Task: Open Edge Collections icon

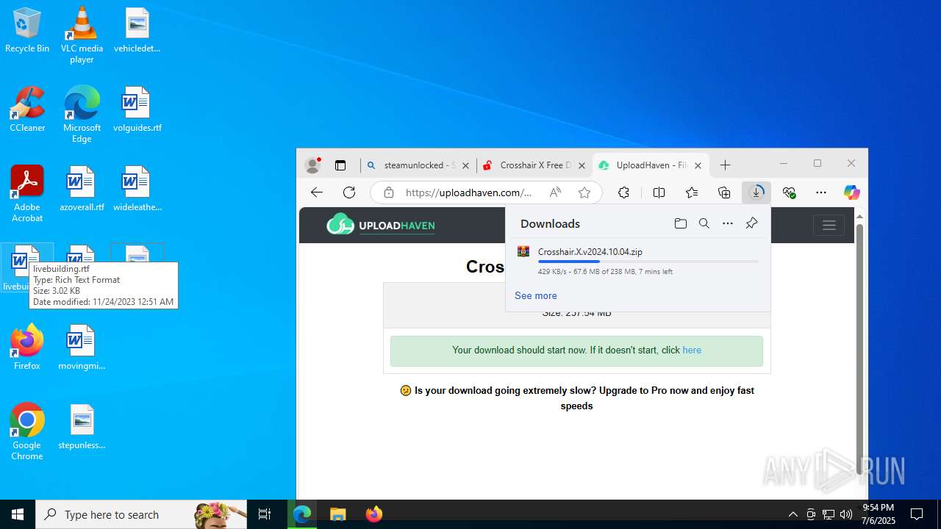Action: (x=724, y=192)
